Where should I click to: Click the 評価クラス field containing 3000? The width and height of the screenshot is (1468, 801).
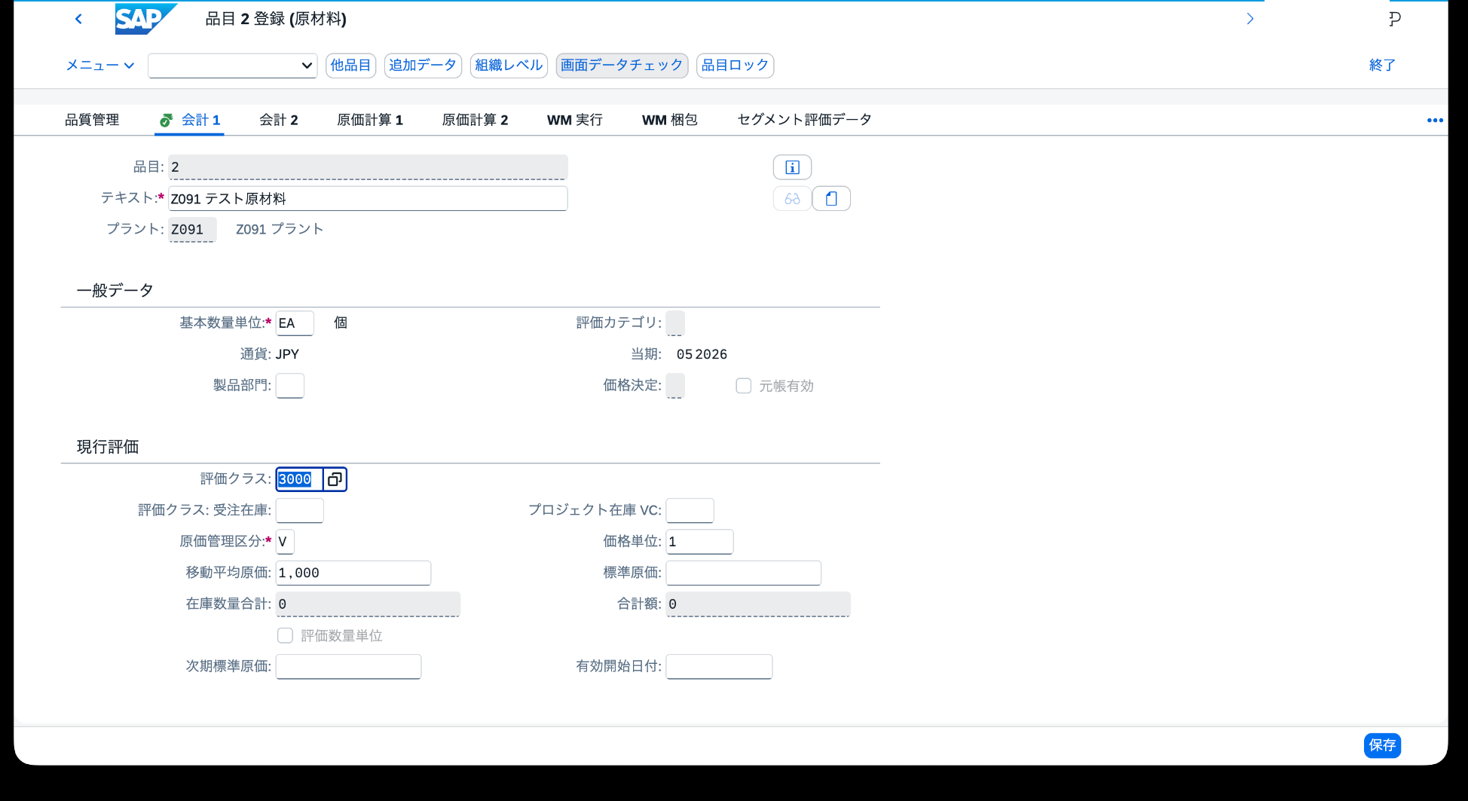pyautogui.click(x=299, y=479)
